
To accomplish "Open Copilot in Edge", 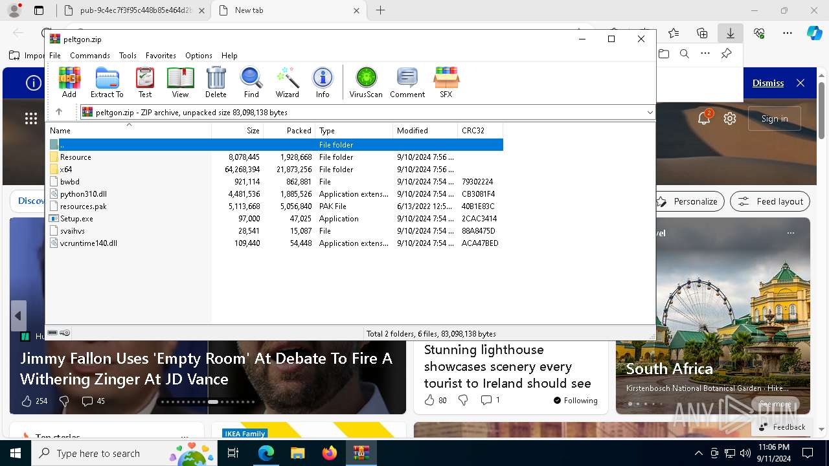I will pos(814,33).
